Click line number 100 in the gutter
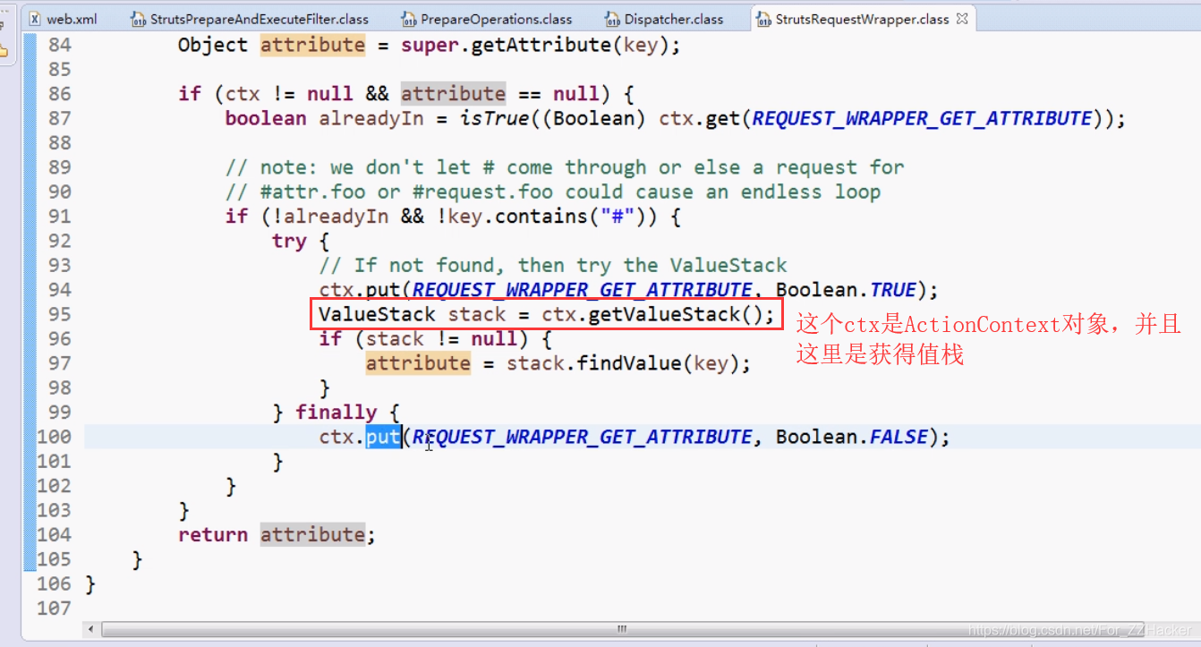Image resolution: width=1201 pixels, height=647 pixels. 54,437
